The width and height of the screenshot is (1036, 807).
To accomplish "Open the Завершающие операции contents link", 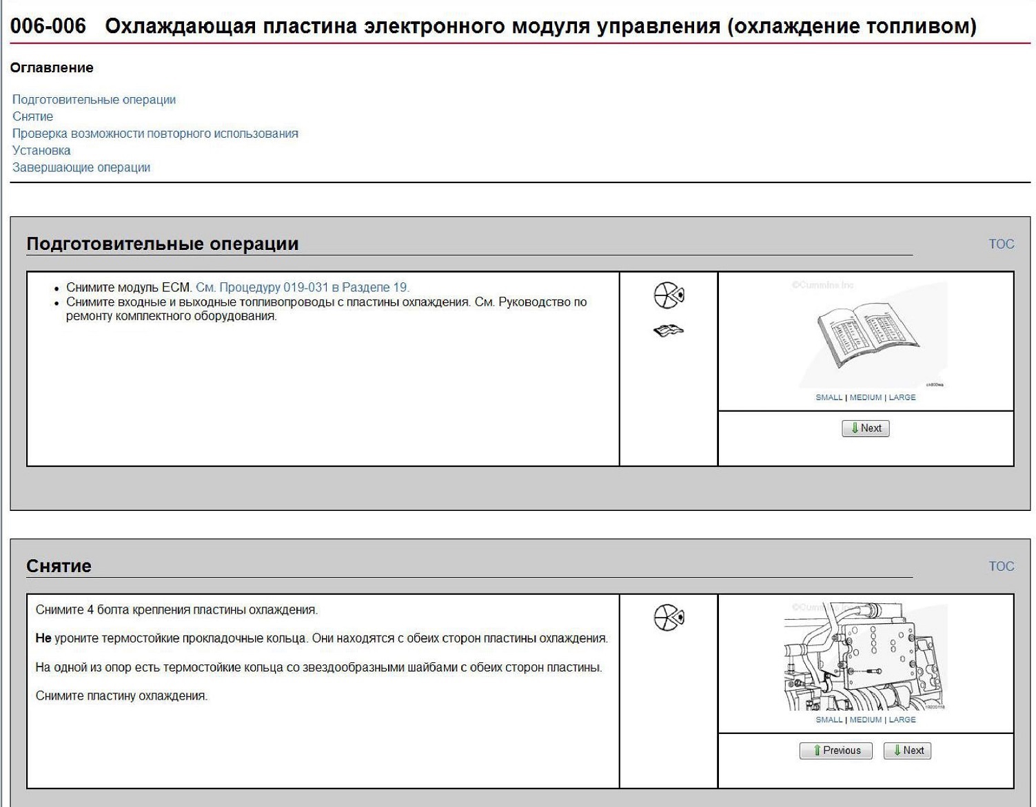I will pyautogui.click(x=81, y=167).
